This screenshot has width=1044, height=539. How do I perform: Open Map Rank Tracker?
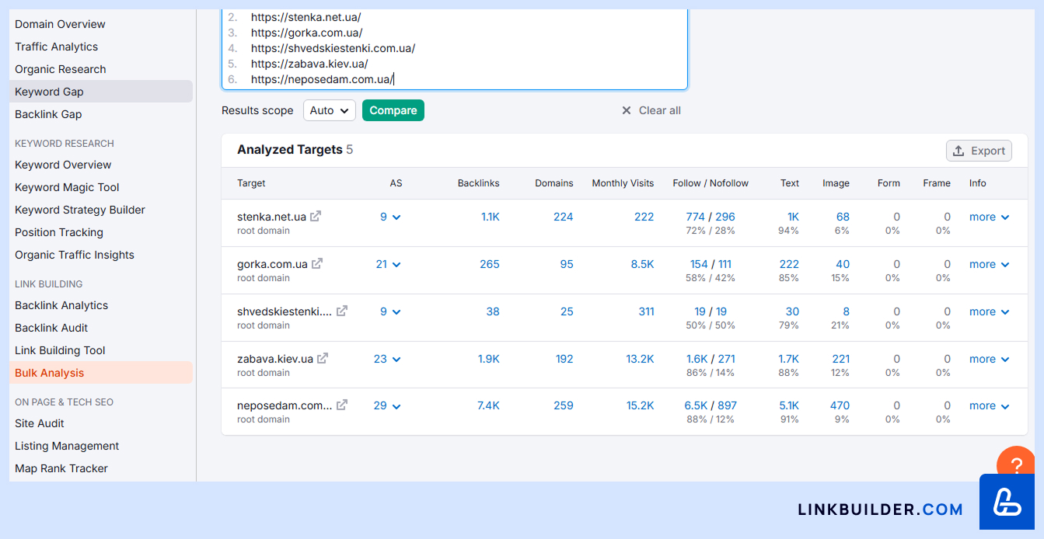pyautogui.click(x=61, y=468)
